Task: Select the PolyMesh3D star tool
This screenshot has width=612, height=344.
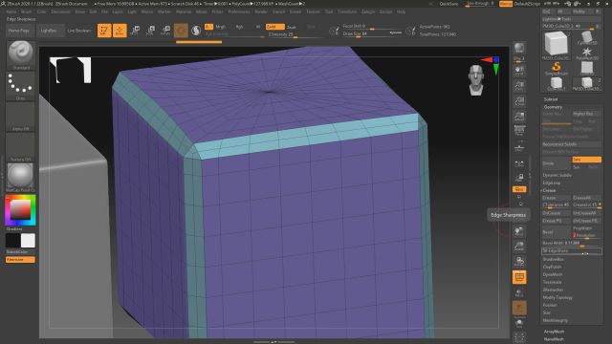Action: 586,53
